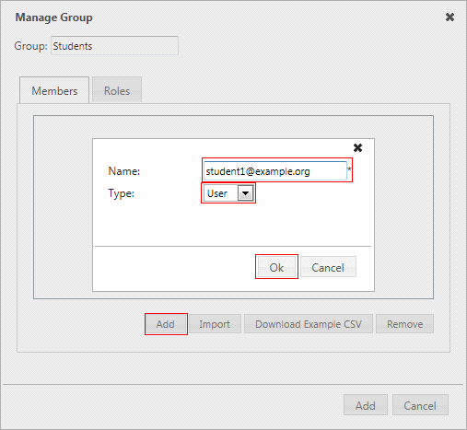The width and height of the screenshot is (467, 430).
Task: Click the Type: label
Action: (x=122, y=193)
